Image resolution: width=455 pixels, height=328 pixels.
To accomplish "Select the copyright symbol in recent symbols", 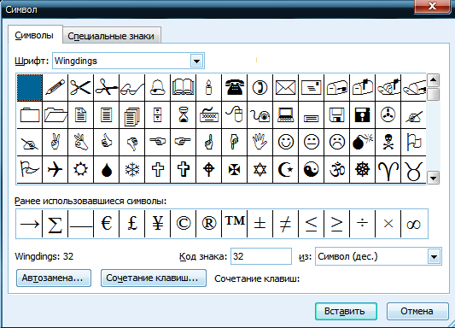I will [x=183, y=224].
